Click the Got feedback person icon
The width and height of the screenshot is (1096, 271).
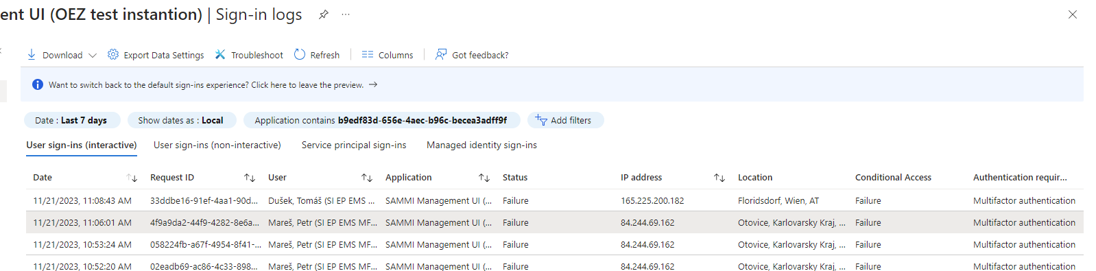(x=441, y=55)
